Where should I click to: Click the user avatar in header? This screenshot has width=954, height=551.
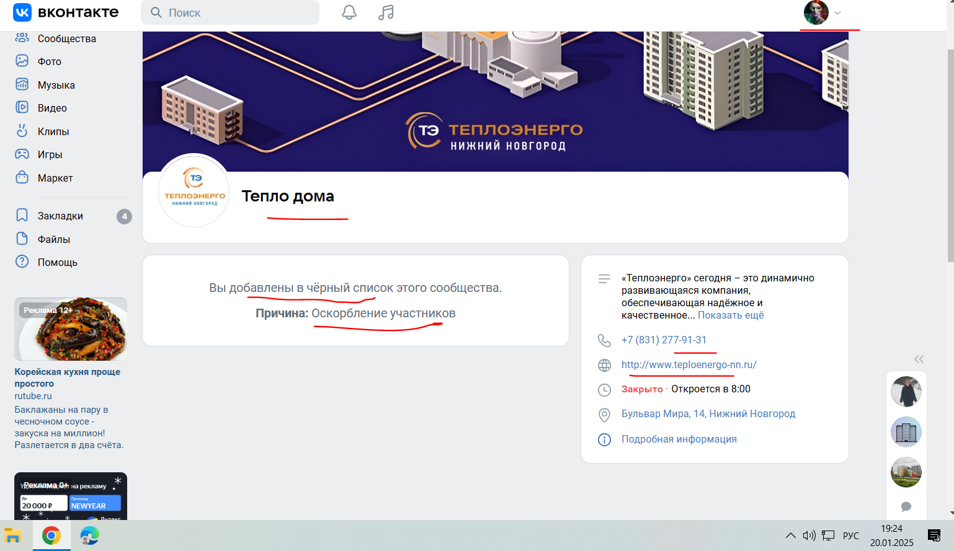816,12
